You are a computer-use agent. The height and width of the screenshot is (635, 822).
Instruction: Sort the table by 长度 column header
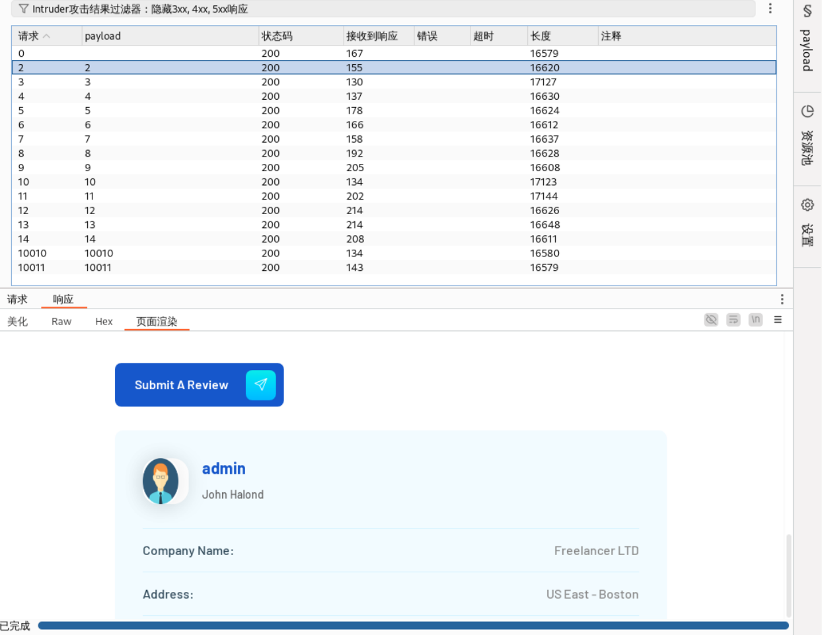click(x=541, y=36)
